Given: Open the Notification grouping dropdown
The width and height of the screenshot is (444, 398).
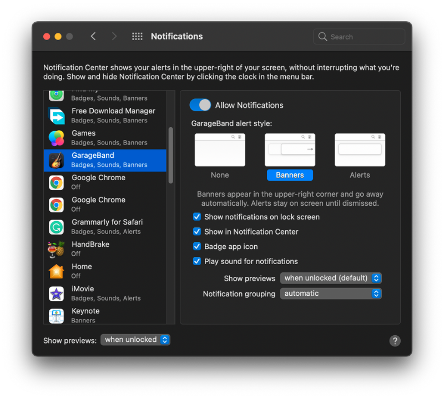Looking at the screenshot, I should [x=331, y=293].
